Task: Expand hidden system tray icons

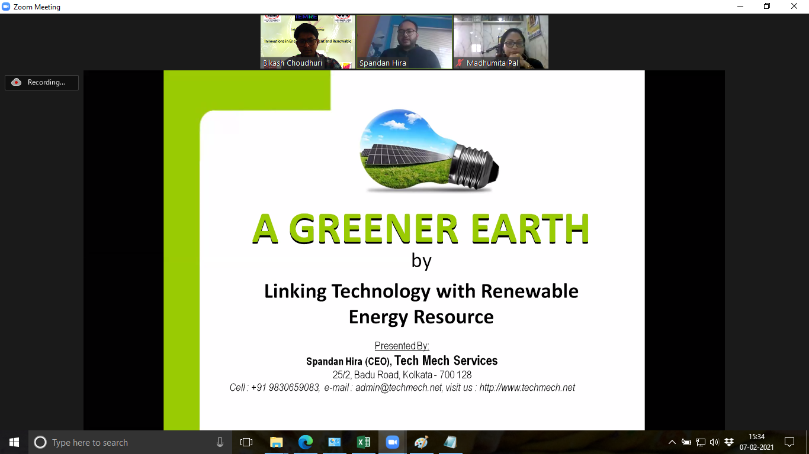Action: click(x=672, y=442)
